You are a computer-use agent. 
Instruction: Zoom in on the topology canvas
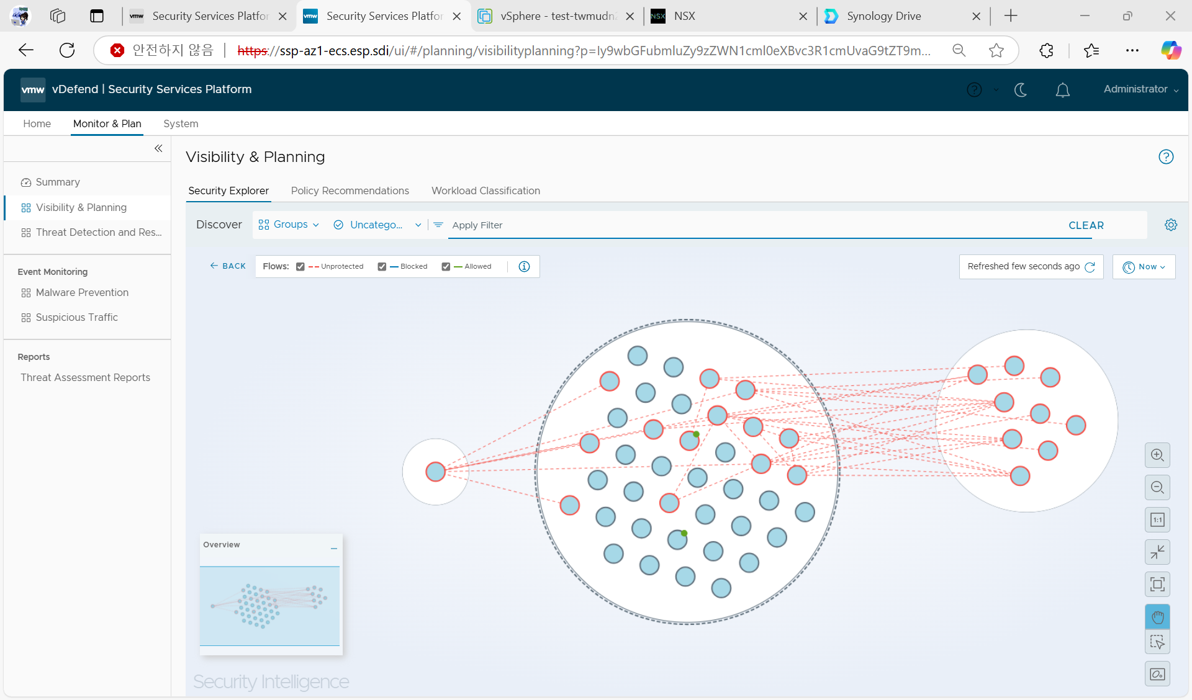[1157, 455]
